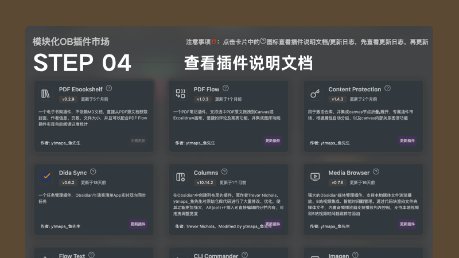459x258 pixels.
Task: Open help icon next to Flow Text
Action: coord(91,255)
